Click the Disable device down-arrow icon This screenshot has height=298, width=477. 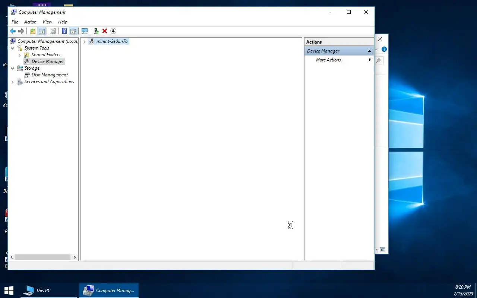(x=113, y=31)
